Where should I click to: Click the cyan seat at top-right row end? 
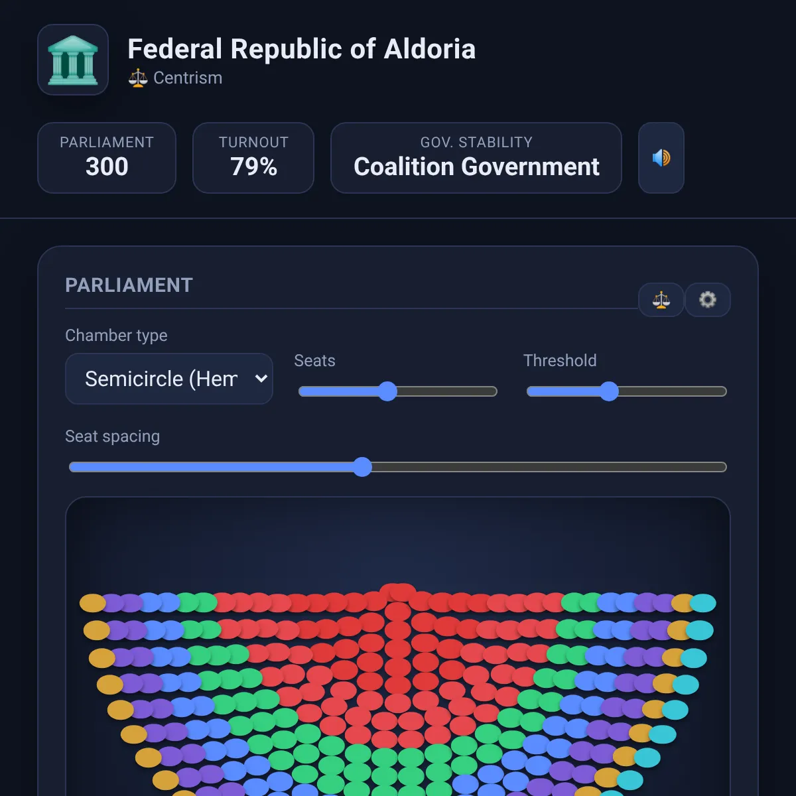pyautogui.click(x=703, y=603)
